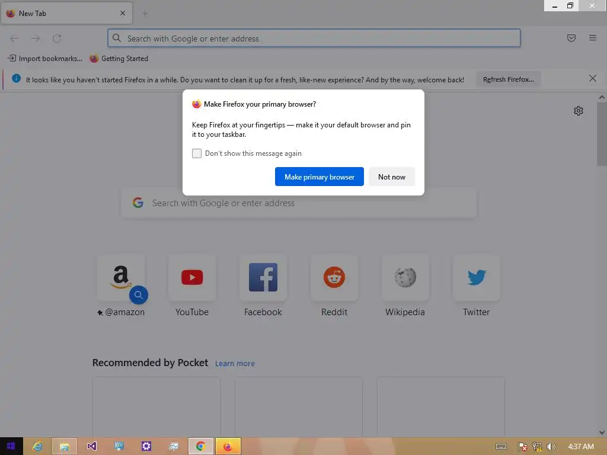Open second Pocket recommendation card
The image size is (607, 455).
click(299, 407)
